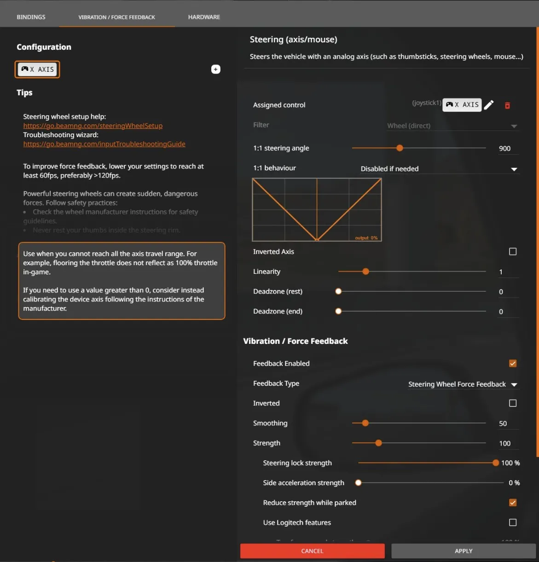Click the Apply button
The height and width of the screenshot is (562, 539).
coord(463,551)
